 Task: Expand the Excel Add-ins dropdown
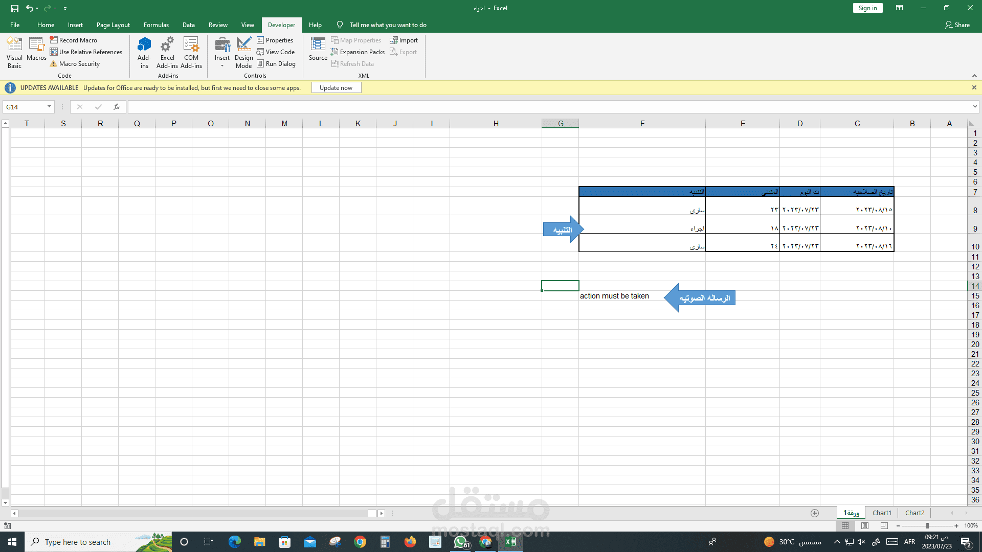[x=167, y=53]
